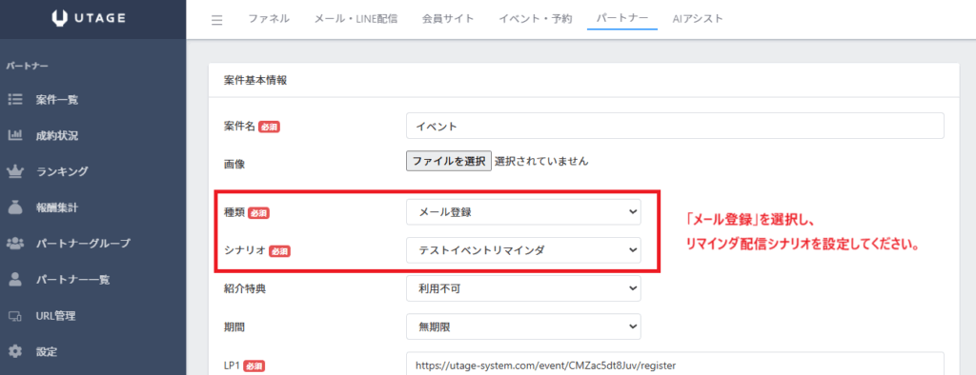Select パートナーグループ people icon
The width and height of the screenshot is (976, 375).
pyautogui.click(x=15, y=244)
